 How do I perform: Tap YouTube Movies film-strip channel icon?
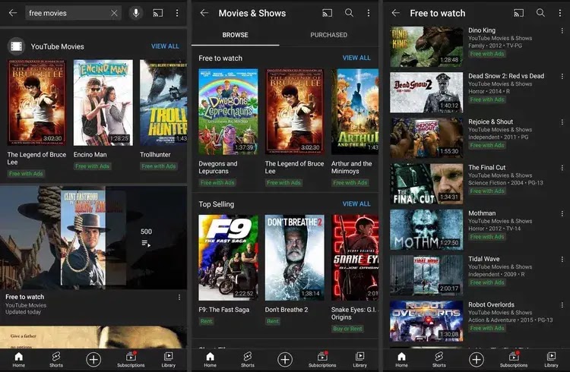(17, 46)
